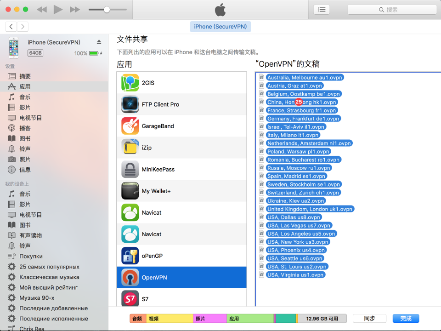Select the oPenGP app
Image resolution: width=441 pixels, height=331 pixels.
181,256
